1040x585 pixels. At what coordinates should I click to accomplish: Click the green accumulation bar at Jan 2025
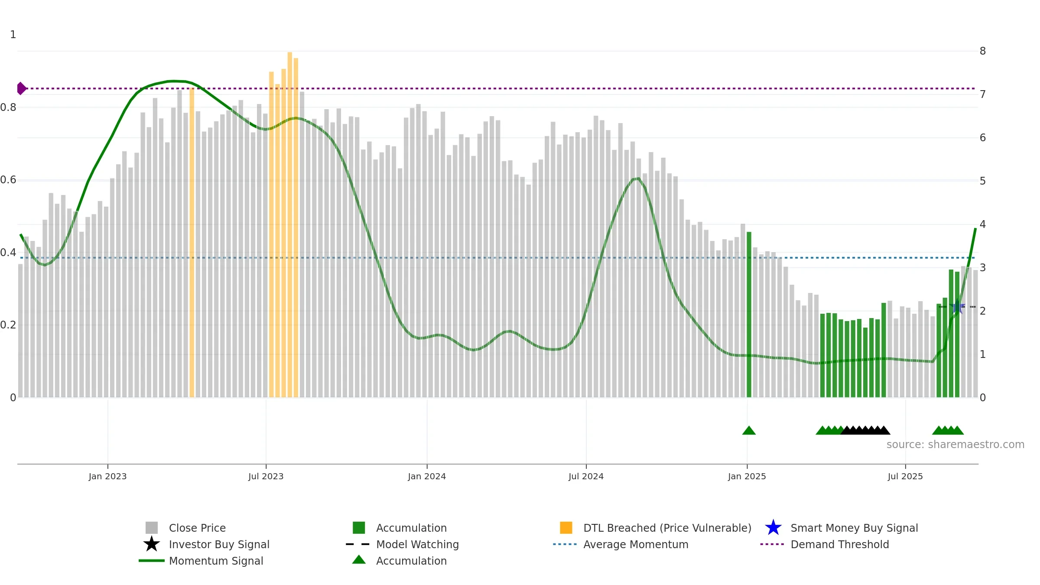point(749,315)
